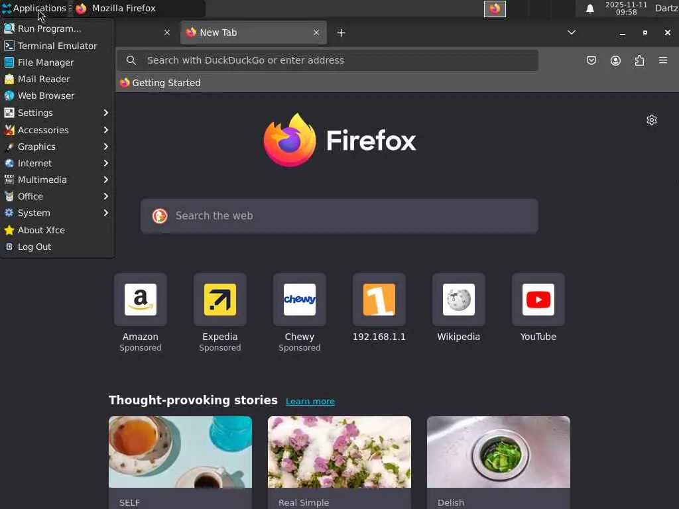Open Firefox hamburger application menu
679x509 pixels.
click(663, 60)
